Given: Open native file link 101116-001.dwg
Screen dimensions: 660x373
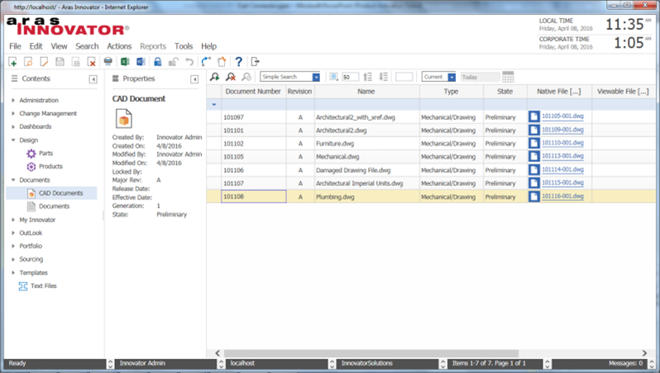Looking at the screenshot, I should (562, 196).
